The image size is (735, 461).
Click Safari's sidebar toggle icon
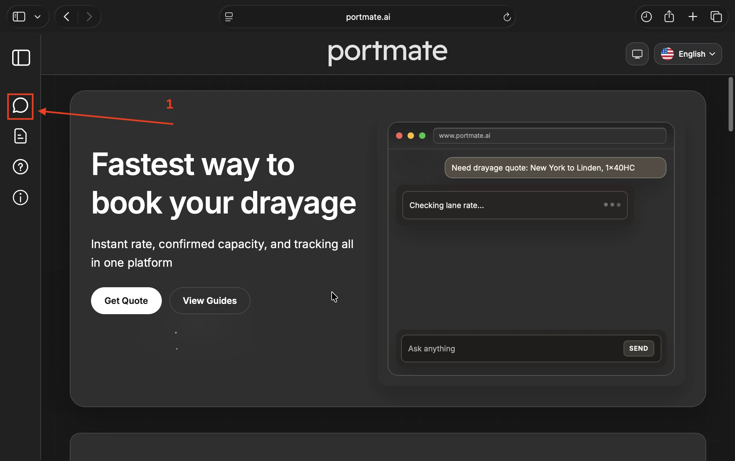pos(19,17)
